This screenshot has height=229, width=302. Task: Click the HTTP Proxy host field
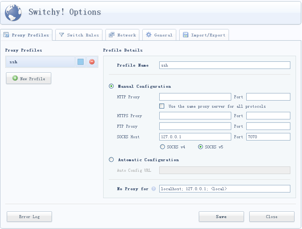pos(195,97)
